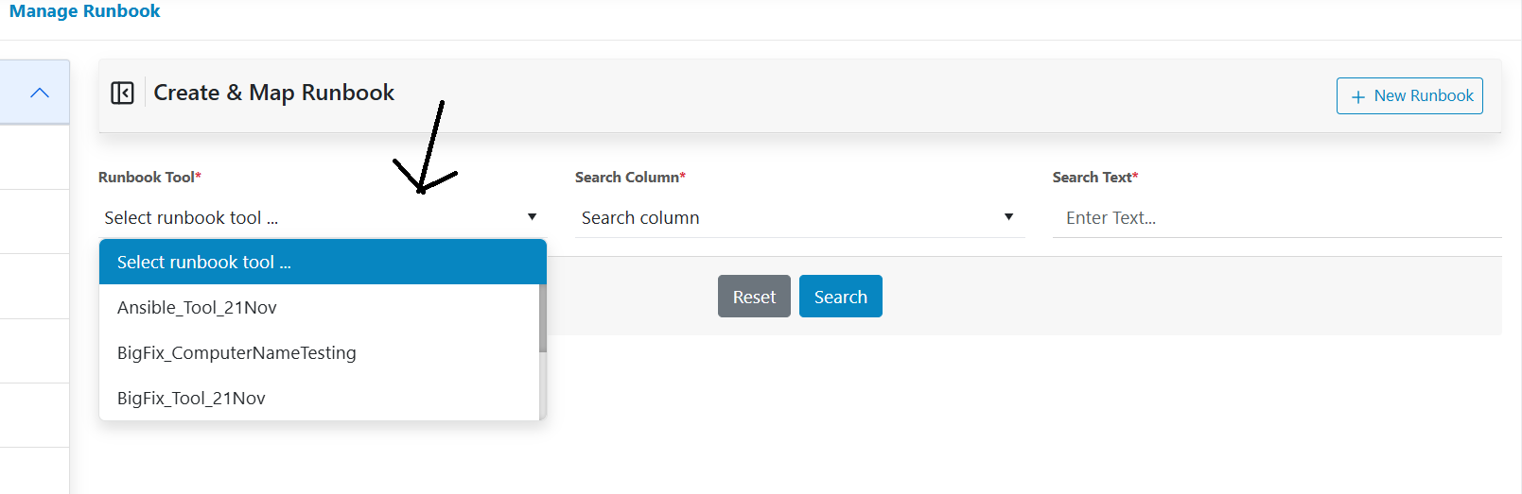Choose the 'Select runbook tool ...' placeholder option
The width and height of the screenshot is (1522, 494).
[322, 263]
